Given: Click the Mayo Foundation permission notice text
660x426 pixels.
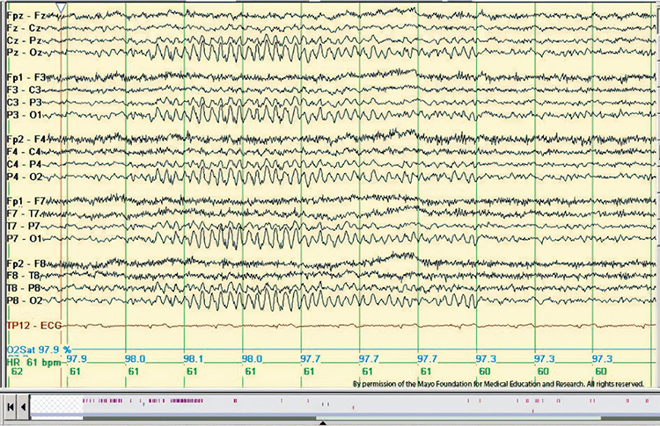Looking at the screenshot, I should pyautogui.click(x=498, y=384).
